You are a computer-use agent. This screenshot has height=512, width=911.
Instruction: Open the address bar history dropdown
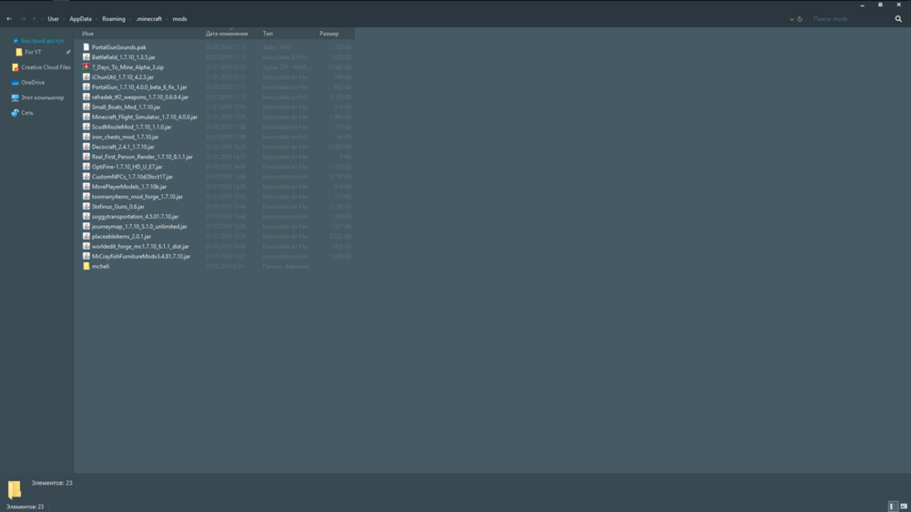click(792, 19)
